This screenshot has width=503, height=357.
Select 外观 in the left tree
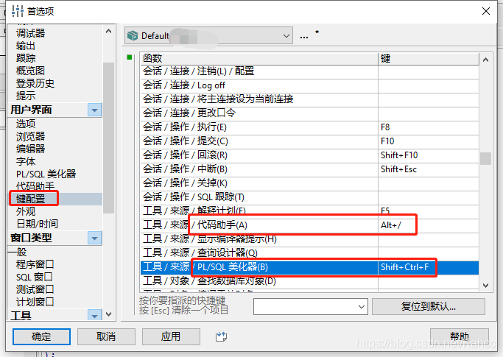click(x=26, y=211)
